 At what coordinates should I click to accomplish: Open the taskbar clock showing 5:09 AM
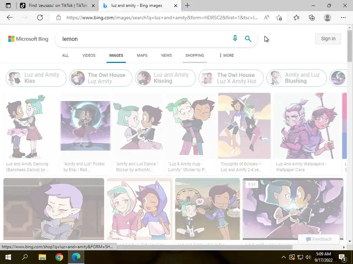pyautogui.click(x=323, y=257)
